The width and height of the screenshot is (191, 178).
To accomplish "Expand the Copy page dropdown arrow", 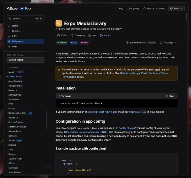I will click(175, 43).
